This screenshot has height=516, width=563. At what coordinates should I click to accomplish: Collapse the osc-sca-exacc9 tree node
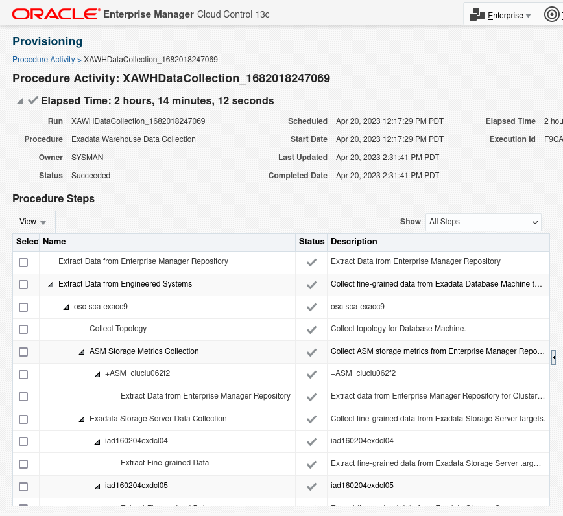66,307
